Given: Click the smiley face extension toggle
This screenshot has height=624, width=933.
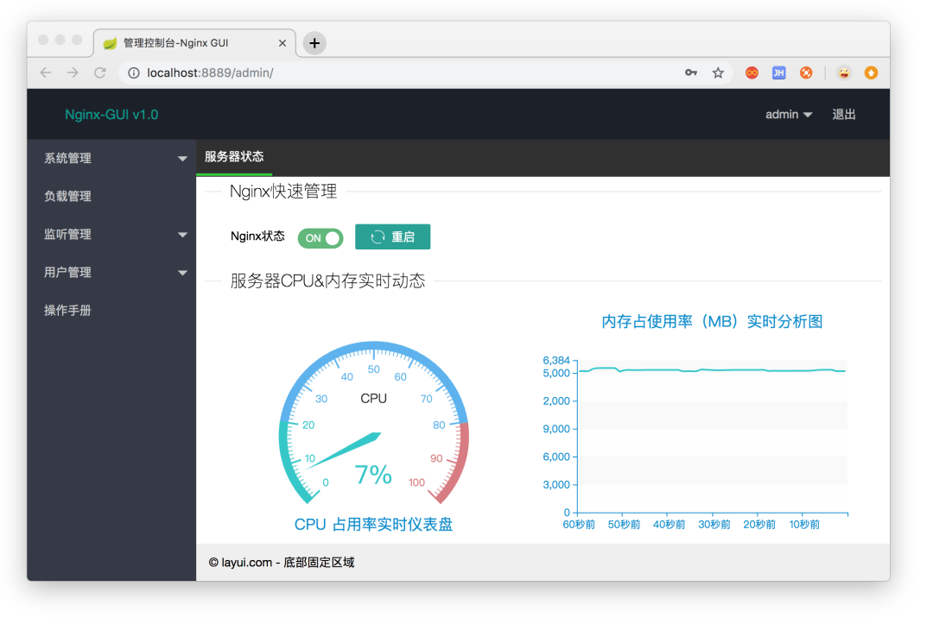Looking at the screenshot, I should [843, 73].
